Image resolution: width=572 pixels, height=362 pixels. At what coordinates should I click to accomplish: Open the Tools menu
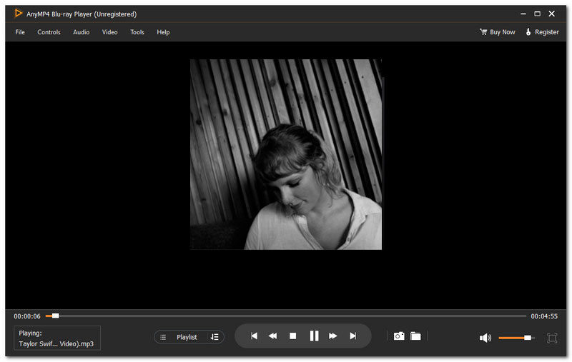(137, 32)
